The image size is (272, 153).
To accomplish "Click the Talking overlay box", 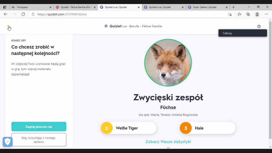I will 243,33.
